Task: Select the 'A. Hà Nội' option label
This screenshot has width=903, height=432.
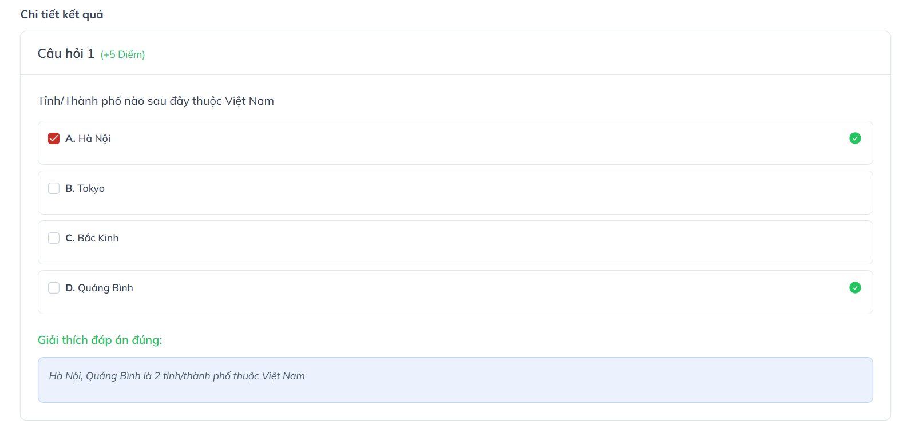Action: point(88,138)
